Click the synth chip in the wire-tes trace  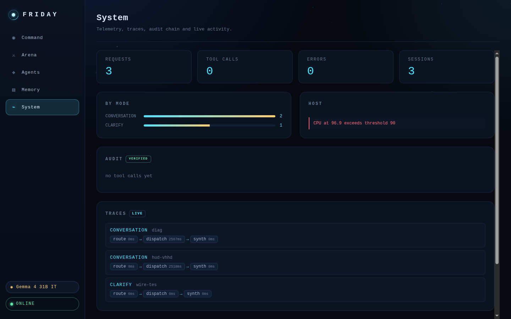point(198,294)
